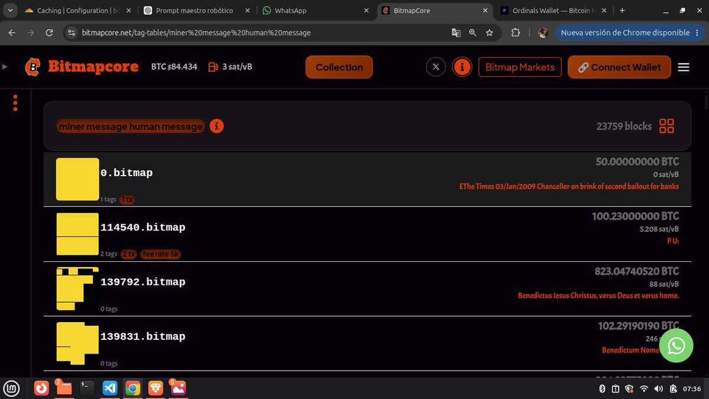Screen dimensions: 709x399
Task: Click the vertical three-dot sidebar icon
Action: click(15, 103)
